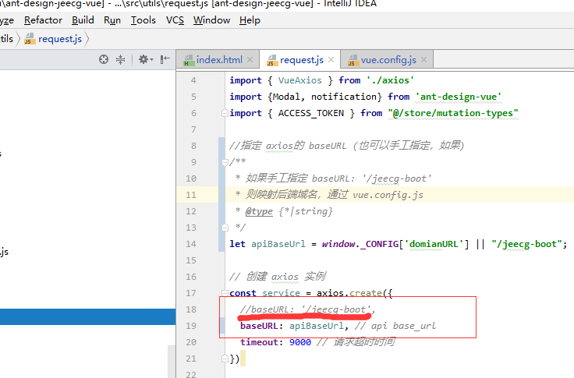This screenshot has height=378, width=574.
Task: Click line number 19 in the gutter
Action: pos(191,326)
